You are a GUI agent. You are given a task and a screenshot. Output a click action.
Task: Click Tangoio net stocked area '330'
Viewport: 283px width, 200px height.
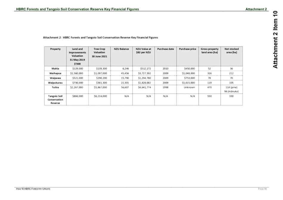[231, 96]
